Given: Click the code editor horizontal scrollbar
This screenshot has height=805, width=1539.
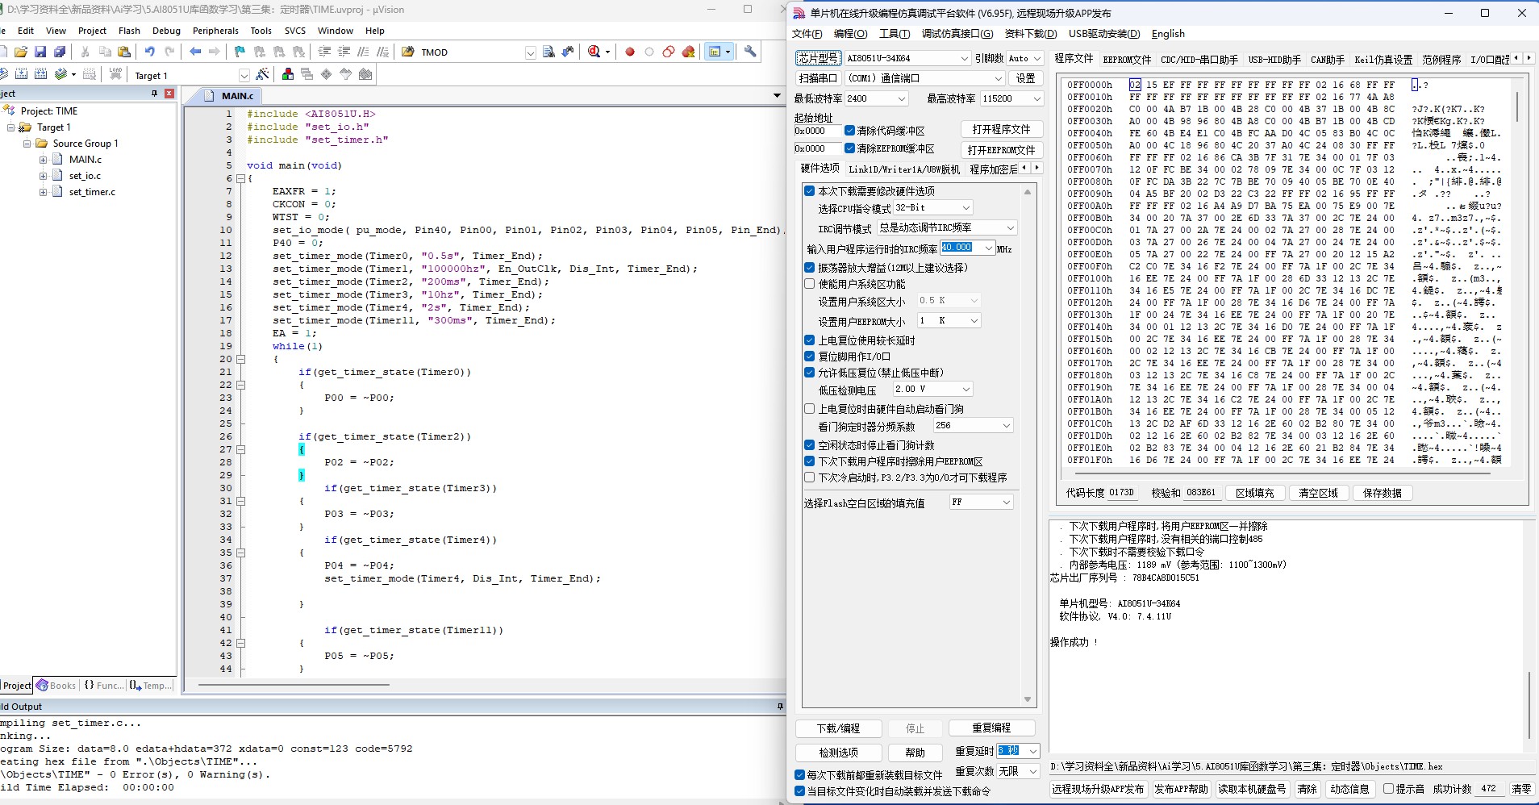Looking at the screenshot, I should click(294, 685).
